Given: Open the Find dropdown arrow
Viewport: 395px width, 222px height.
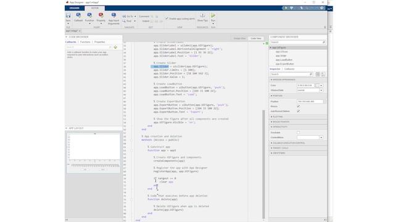Looking at the screenshot, I should [x=135, y=21].
